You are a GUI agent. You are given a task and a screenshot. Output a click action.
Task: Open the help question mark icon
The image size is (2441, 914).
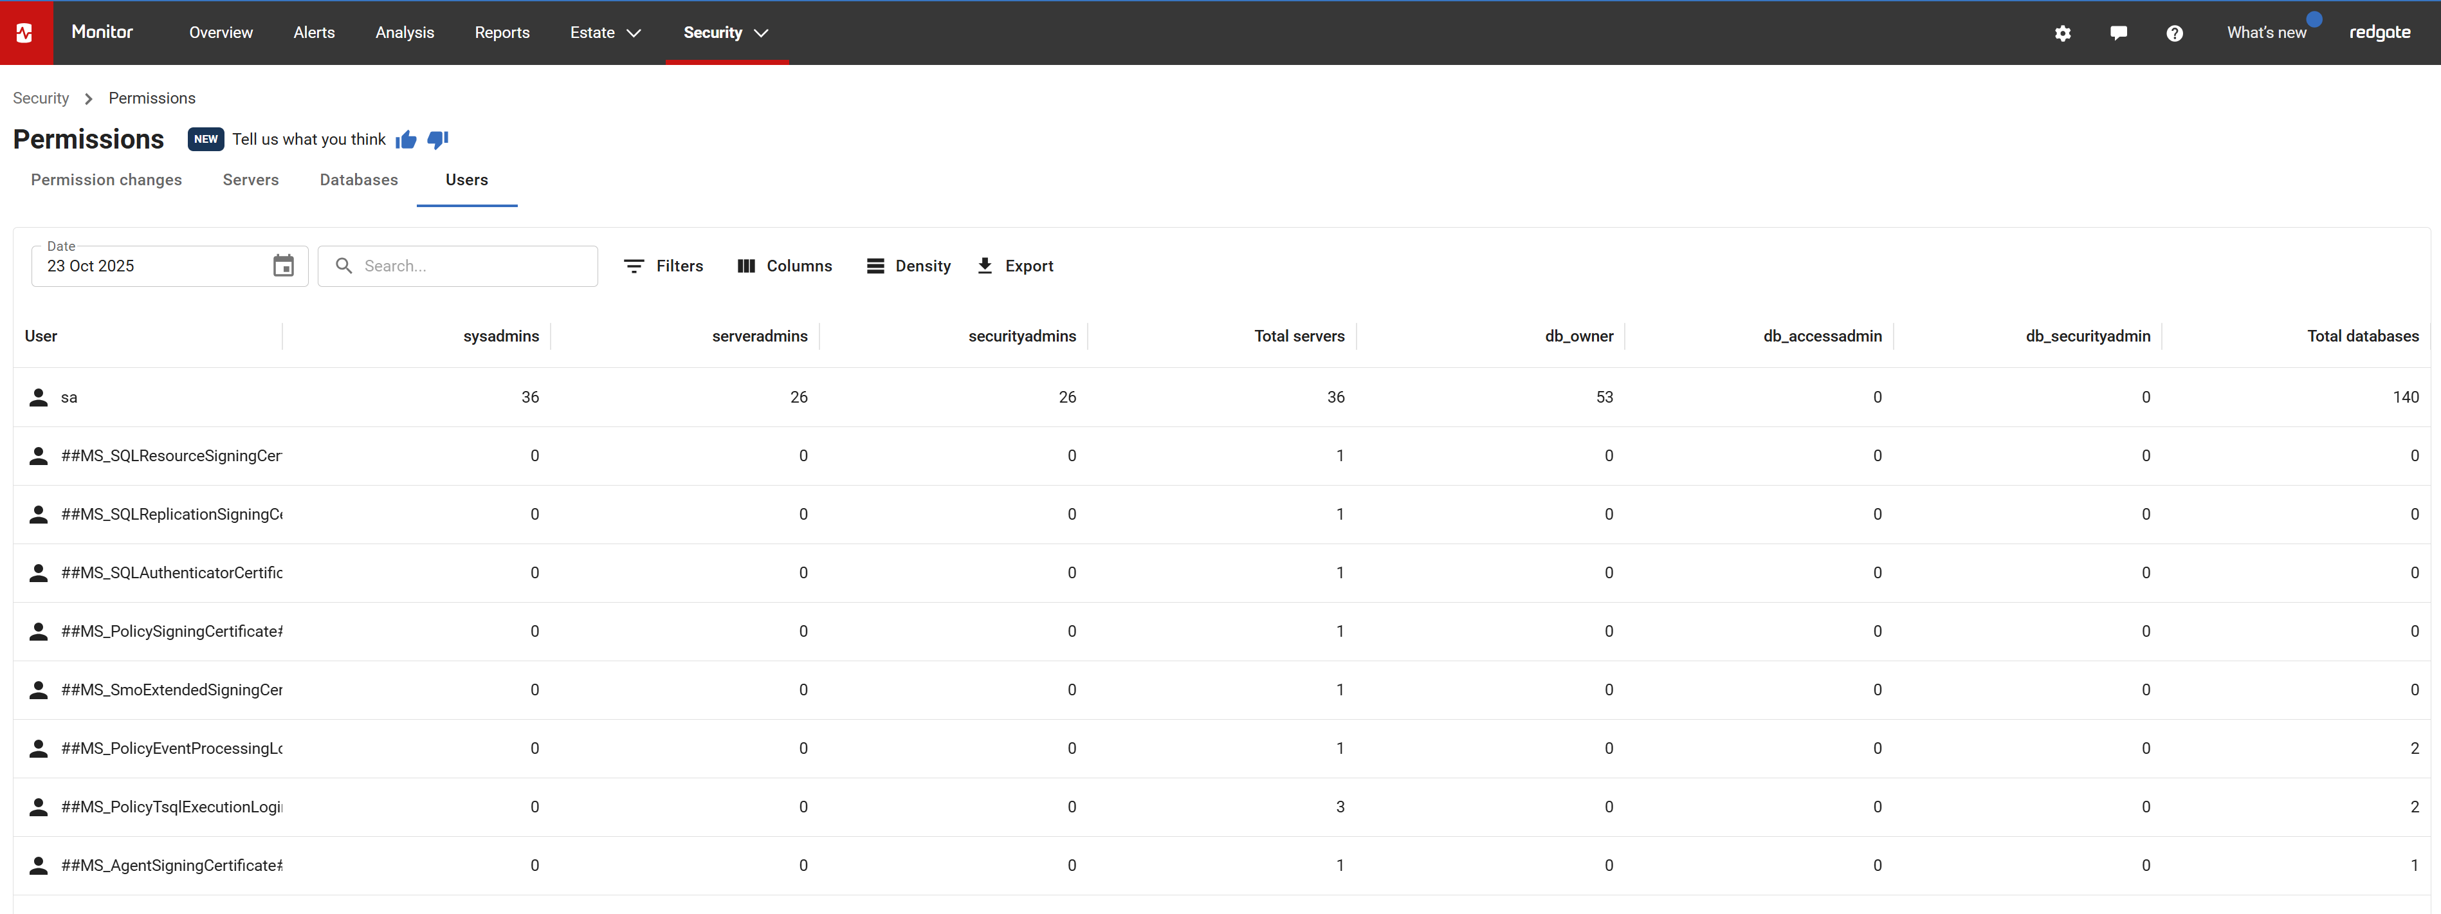(2174, 33)
